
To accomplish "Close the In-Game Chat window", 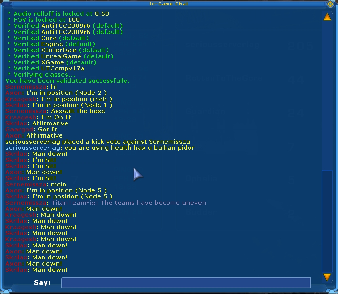I will (330, 4).
